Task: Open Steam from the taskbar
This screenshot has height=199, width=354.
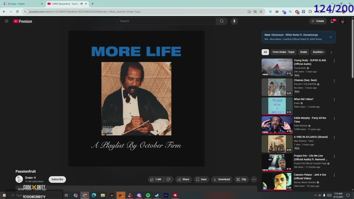Action: click(x=157, y=195)
